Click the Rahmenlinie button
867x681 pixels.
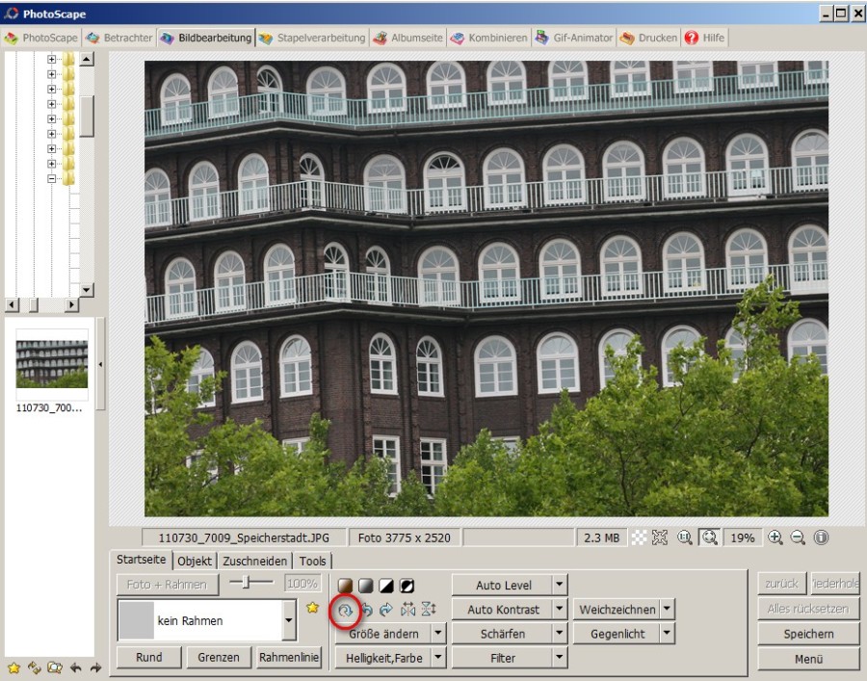pyautogui.click(x=289, y=657)
